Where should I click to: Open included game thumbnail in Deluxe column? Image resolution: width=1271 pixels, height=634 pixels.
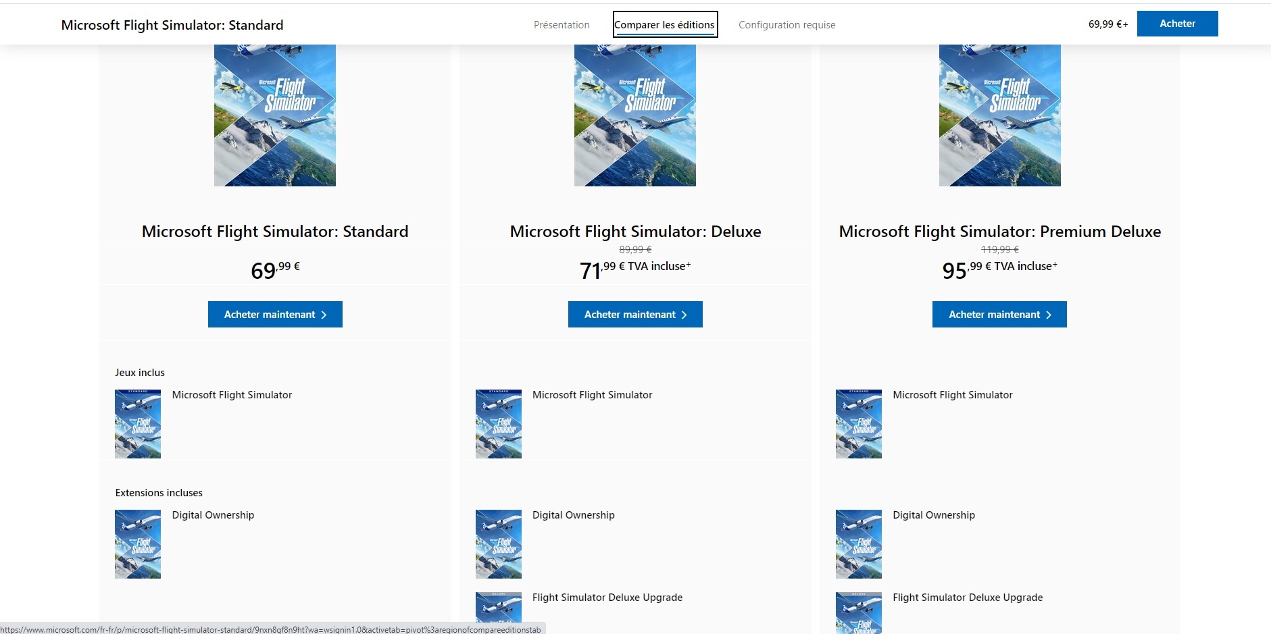[x=499, y=424]
